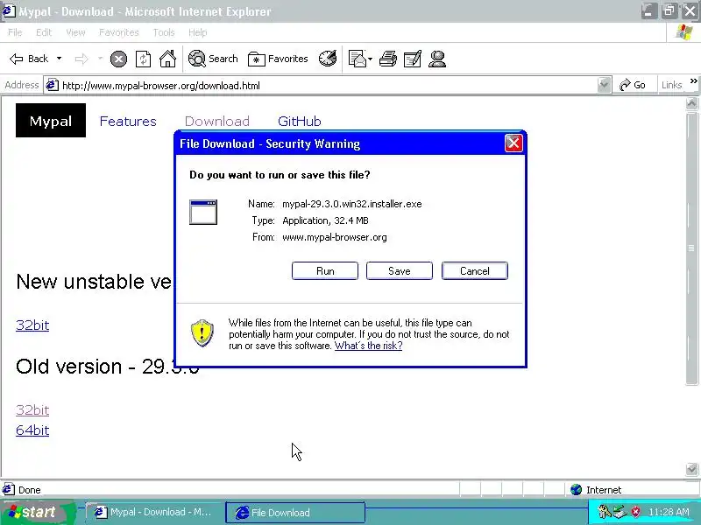
Task: Open the GitHub link
Action: click(x=300, y=121)
